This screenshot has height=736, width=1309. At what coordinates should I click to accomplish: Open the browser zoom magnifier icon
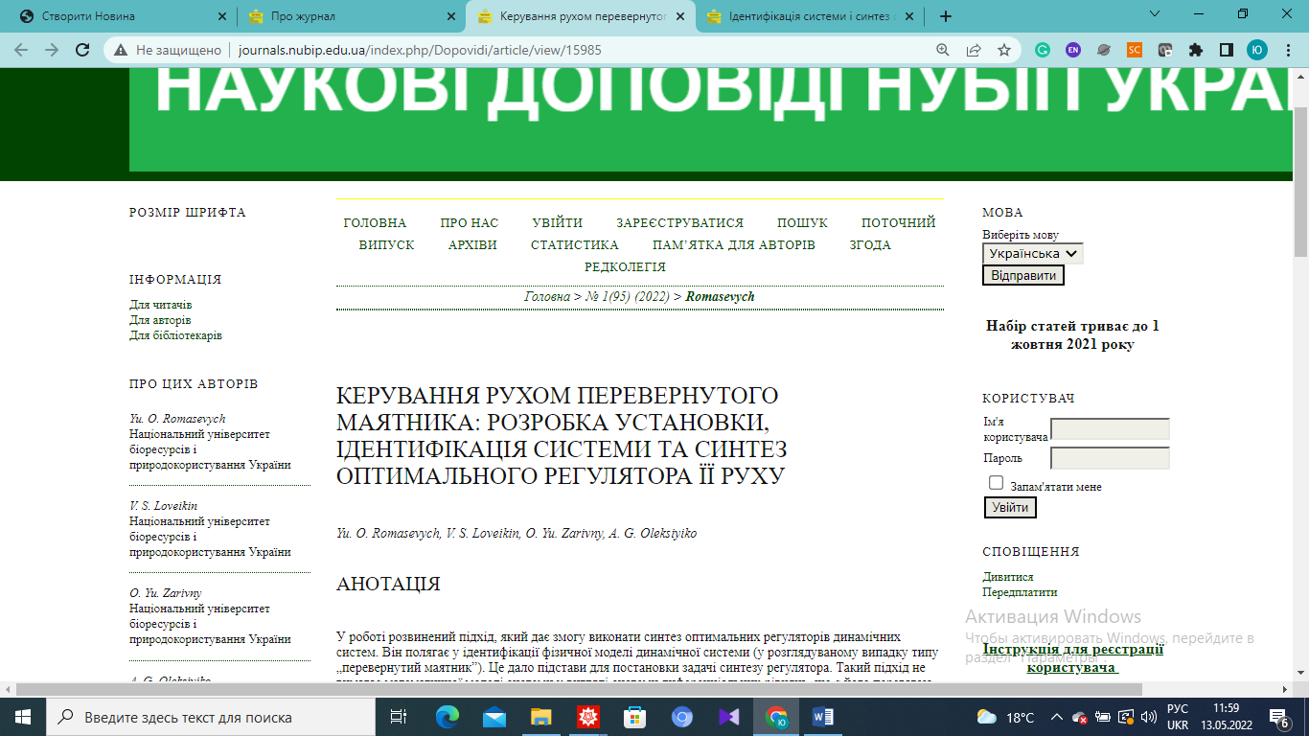pos(943,50)
